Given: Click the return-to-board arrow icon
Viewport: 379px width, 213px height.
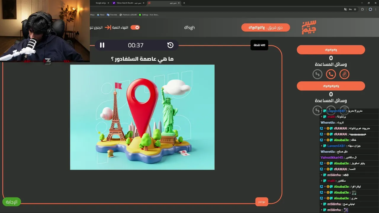Looking at the screenshot, I should pos(108,27).
